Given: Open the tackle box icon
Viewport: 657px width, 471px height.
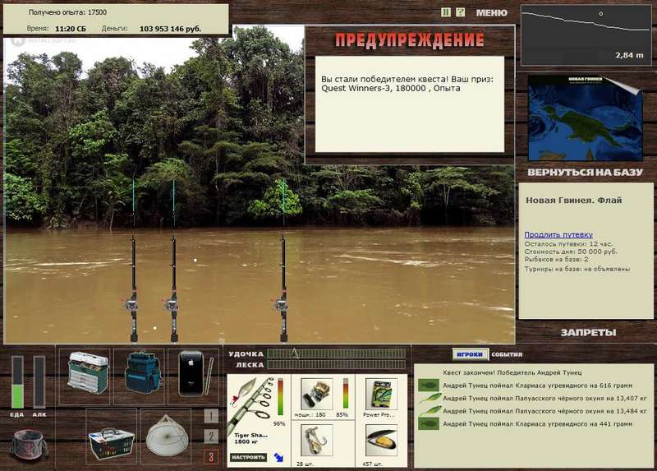Looking at the screenshot, I should coord(87,373).
